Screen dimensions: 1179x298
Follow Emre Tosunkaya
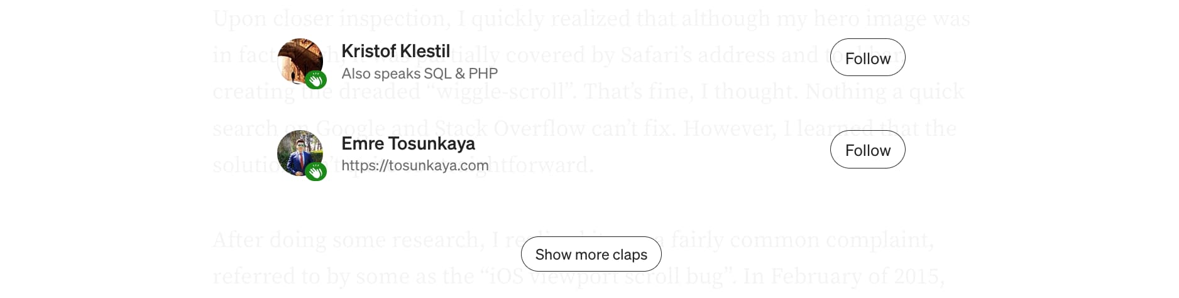click(867, 150)
